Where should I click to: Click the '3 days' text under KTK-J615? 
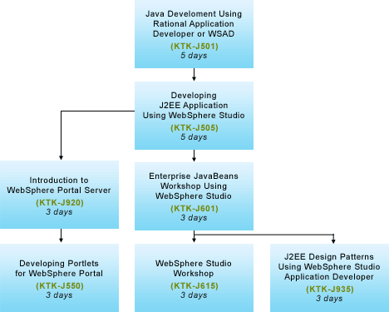click(x=194, y=295)
